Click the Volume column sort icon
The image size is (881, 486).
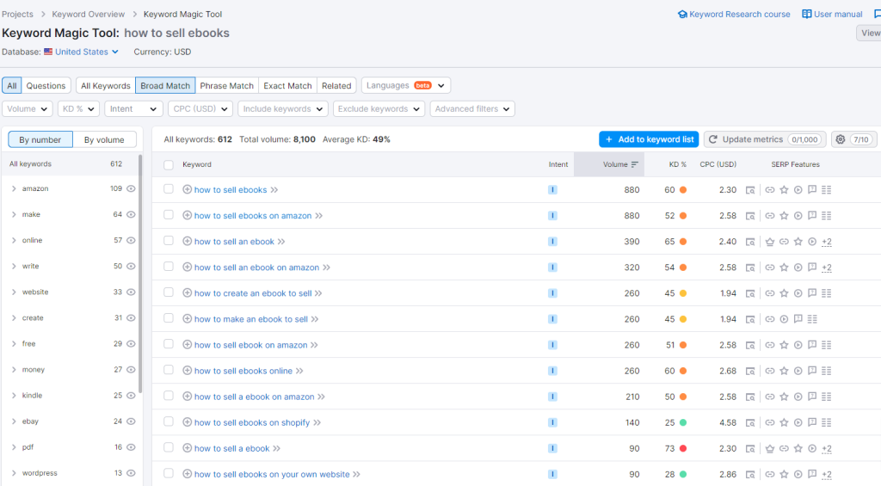click(x=634, y=164)
